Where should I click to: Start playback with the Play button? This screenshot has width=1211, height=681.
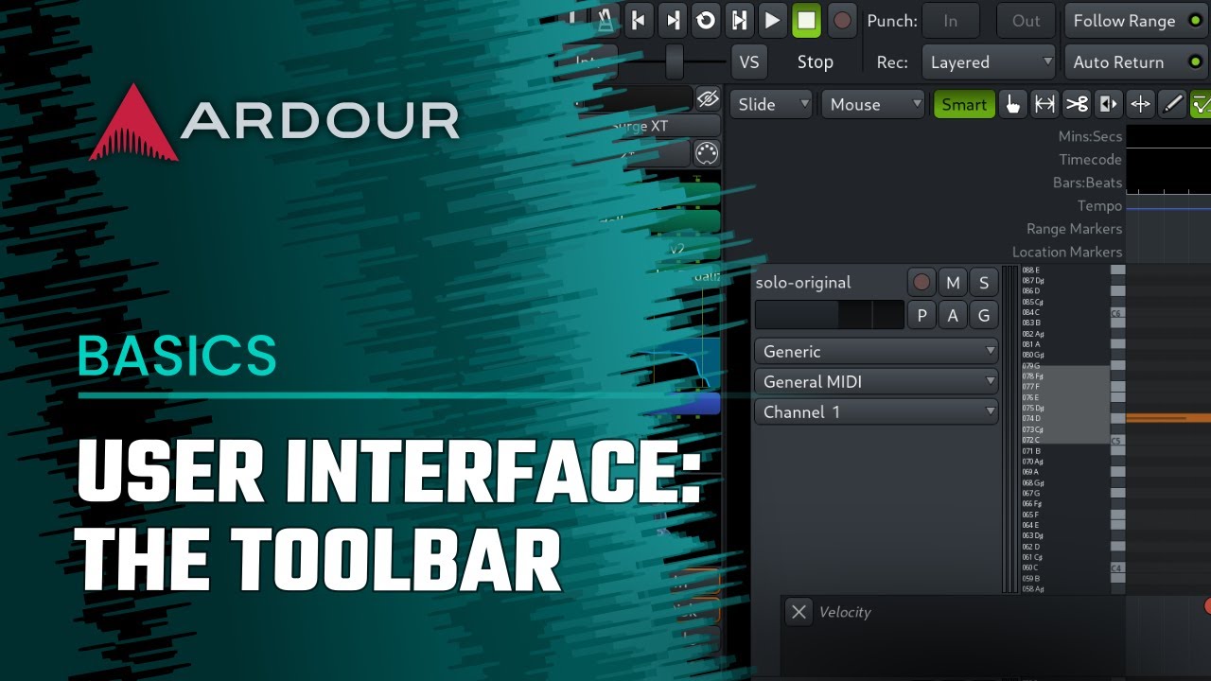pos(773,20)
